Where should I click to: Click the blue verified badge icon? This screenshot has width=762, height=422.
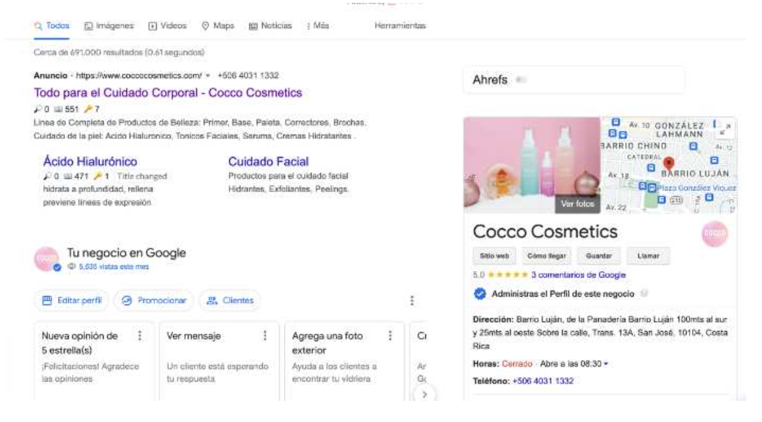click(480, 294)
